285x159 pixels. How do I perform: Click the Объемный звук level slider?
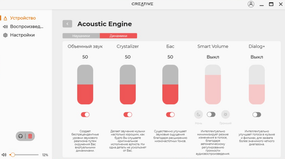(85, 85)
